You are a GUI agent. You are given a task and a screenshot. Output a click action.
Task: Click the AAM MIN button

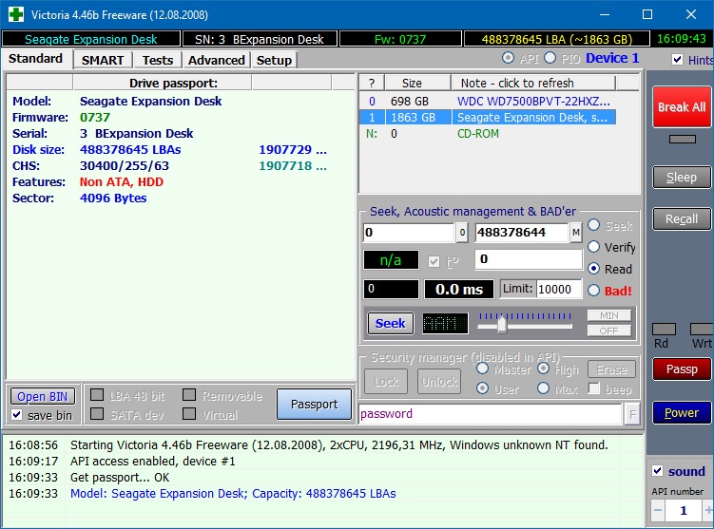click(x=608, y=315)
